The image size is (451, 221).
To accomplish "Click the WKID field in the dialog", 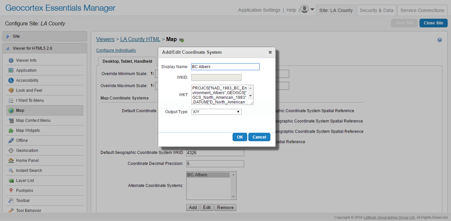I will click(x=216, y=77).
